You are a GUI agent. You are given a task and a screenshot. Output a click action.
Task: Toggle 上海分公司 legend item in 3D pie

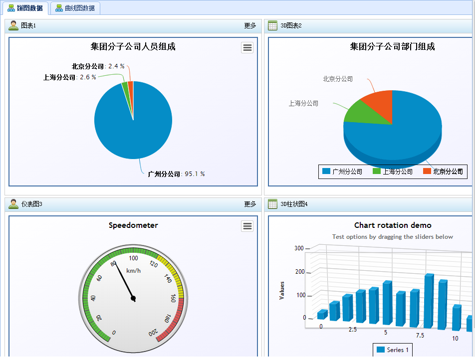point(393,172)
